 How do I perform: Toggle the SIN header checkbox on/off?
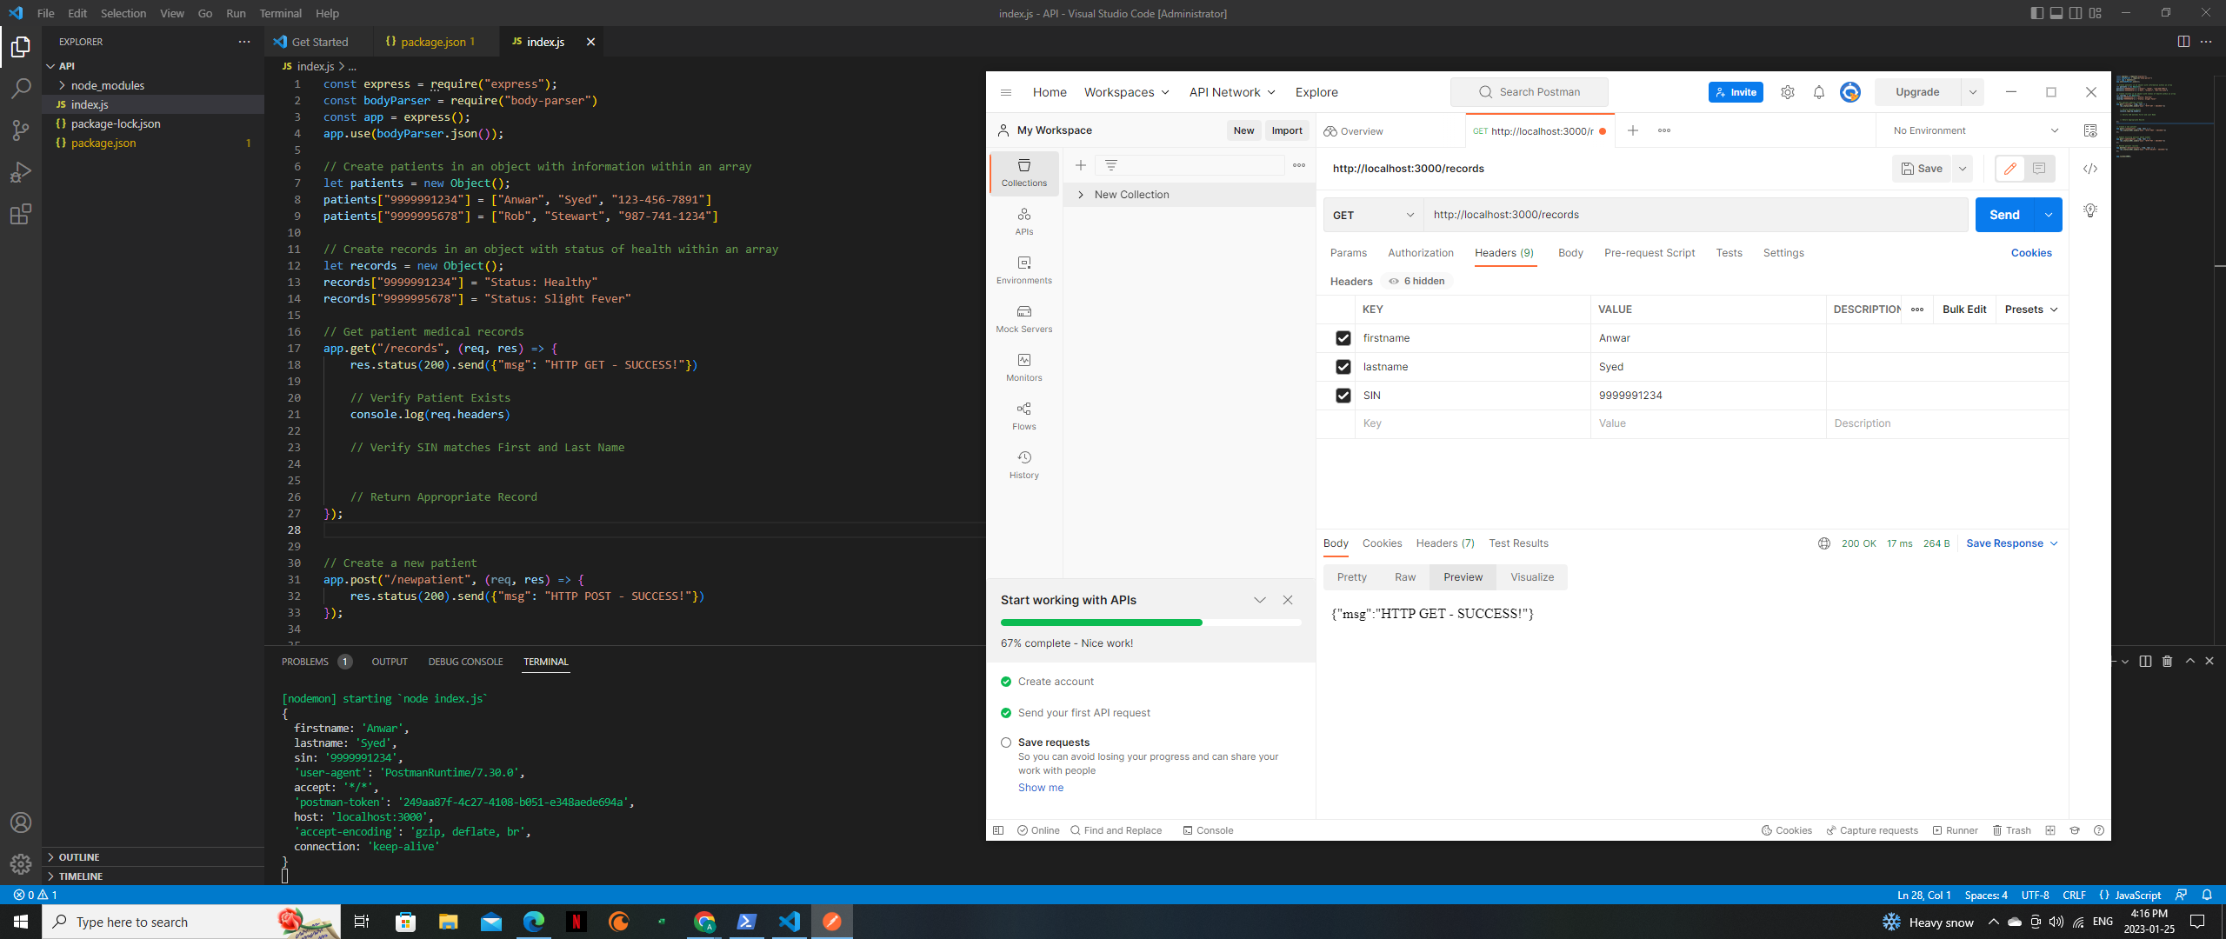pyautogui.click(x=1340, y=395)
